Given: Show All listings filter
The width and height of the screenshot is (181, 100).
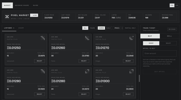Looking at the screenshot, I should 85,28.
